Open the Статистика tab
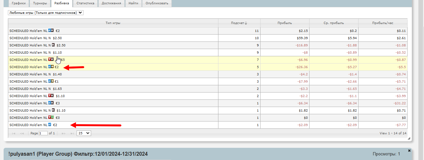 [x=85, y=3]
